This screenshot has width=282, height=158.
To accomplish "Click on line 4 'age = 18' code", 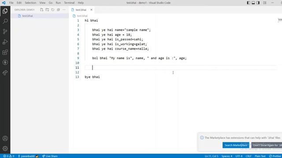I will 123,35.
